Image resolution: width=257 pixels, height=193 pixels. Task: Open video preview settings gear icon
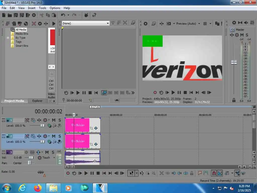tap(146, 24)
